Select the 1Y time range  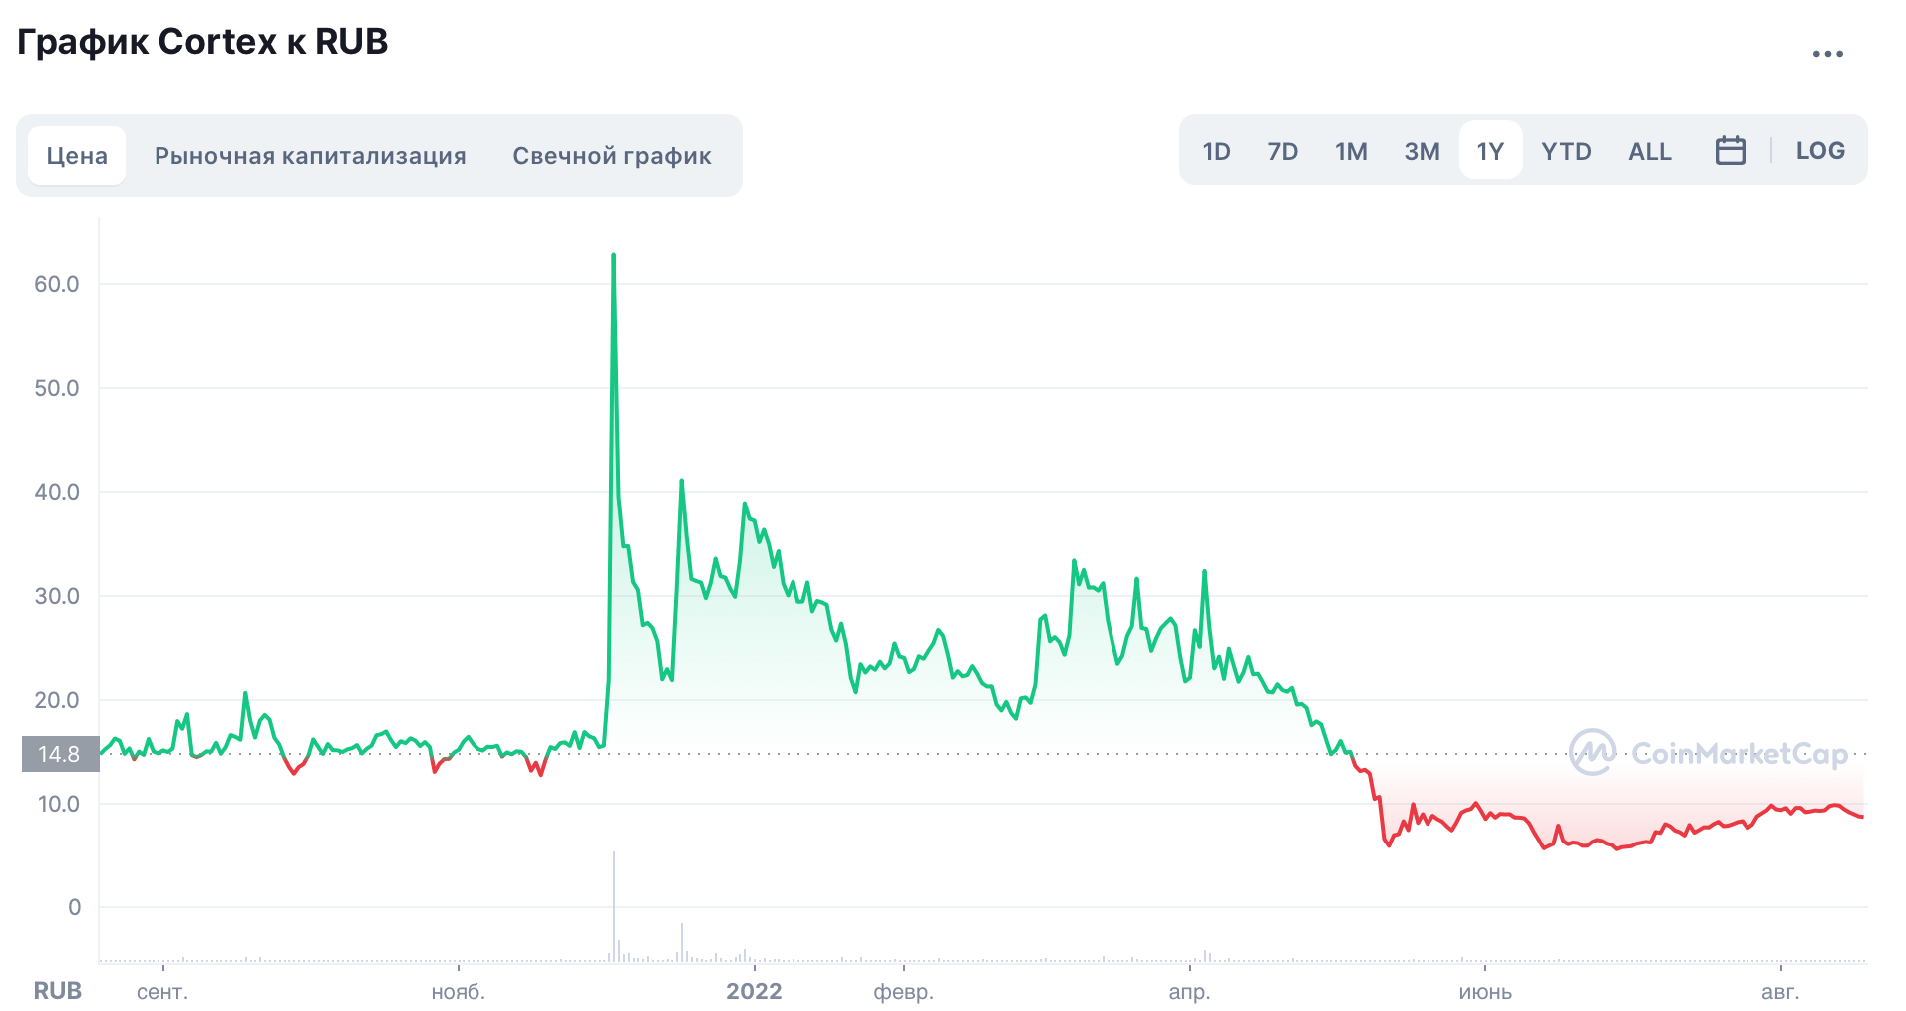(x=1490, y=151)
